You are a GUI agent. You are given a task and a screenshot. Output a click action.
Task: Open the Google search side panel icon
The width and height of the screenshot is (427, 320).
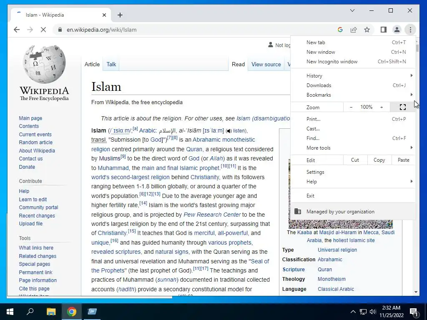340,30
